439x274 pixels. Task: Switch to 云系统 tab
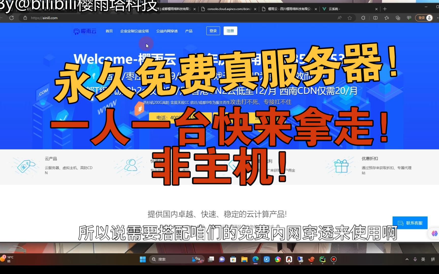(x=349, y=9)
